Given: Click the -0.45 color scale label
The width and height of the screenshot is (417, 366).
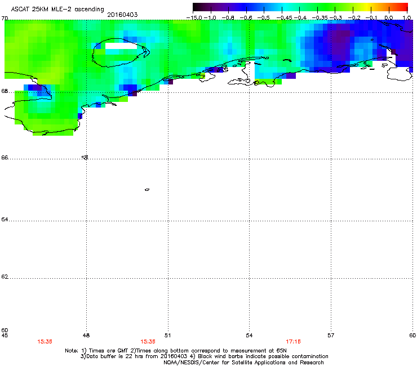Looking at the screenshot, I should tap(285, 18).
